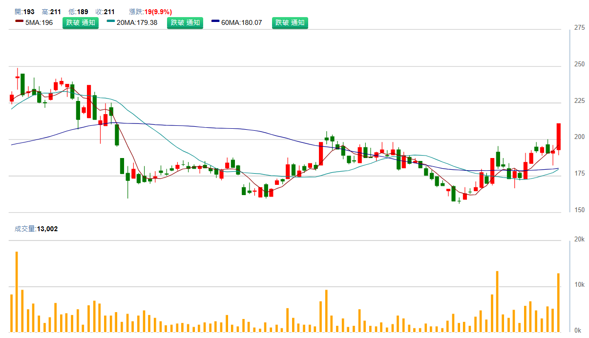This screenshot has width=589, height=338.
Task: Select the 60MA:180.07 label
Action: (x=242, y=22)
